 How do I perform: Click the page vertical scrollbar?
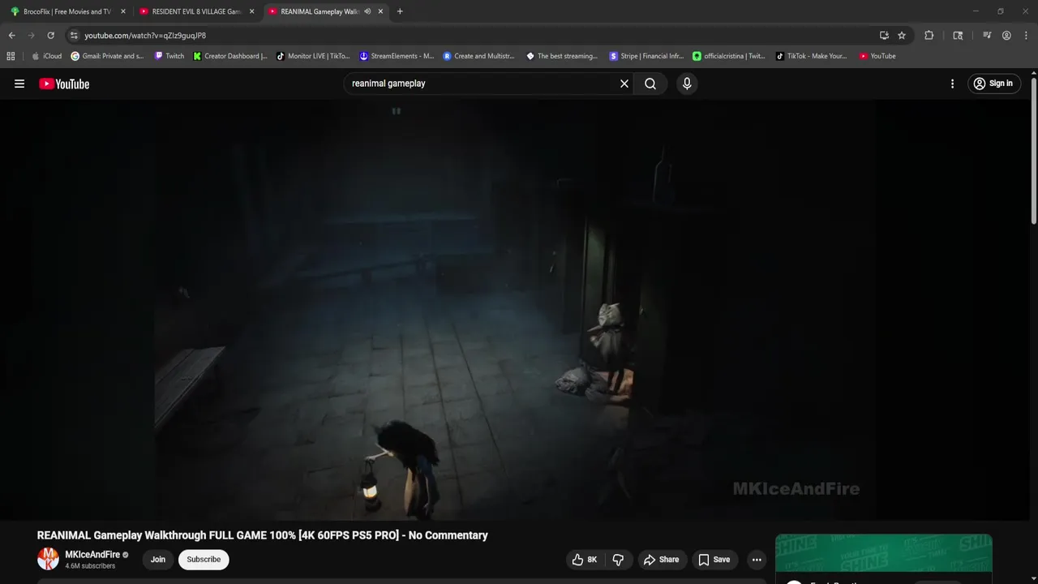(1033, 151)
